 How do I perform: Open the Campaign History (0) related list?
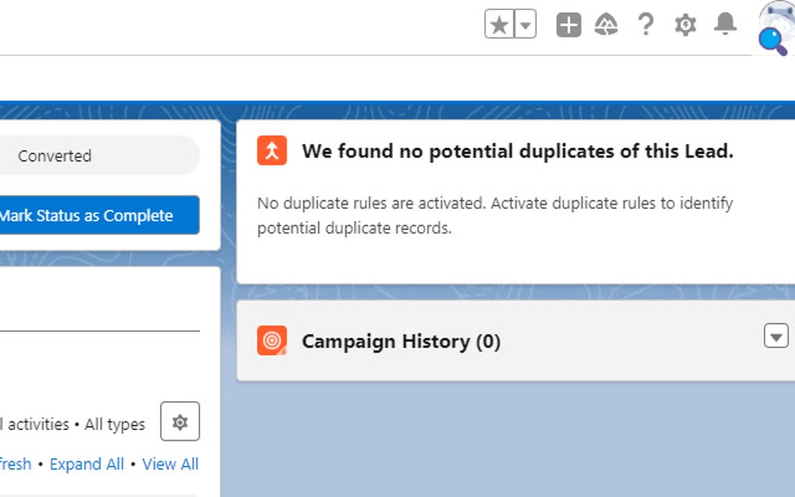401,341
